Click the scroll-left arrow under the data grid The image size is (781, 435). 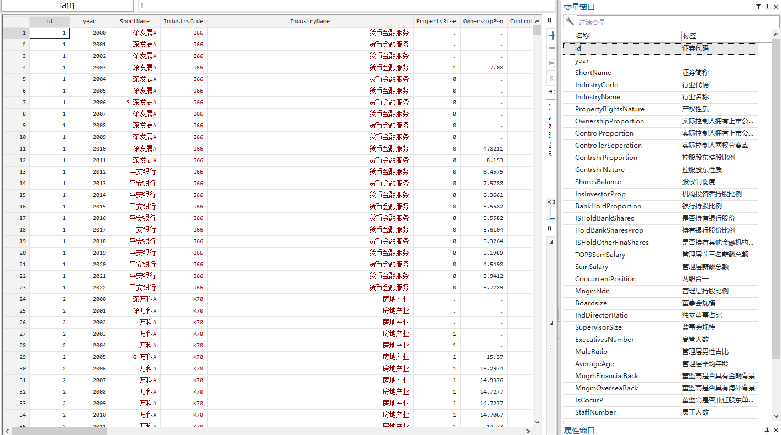(x=7, y=431)
